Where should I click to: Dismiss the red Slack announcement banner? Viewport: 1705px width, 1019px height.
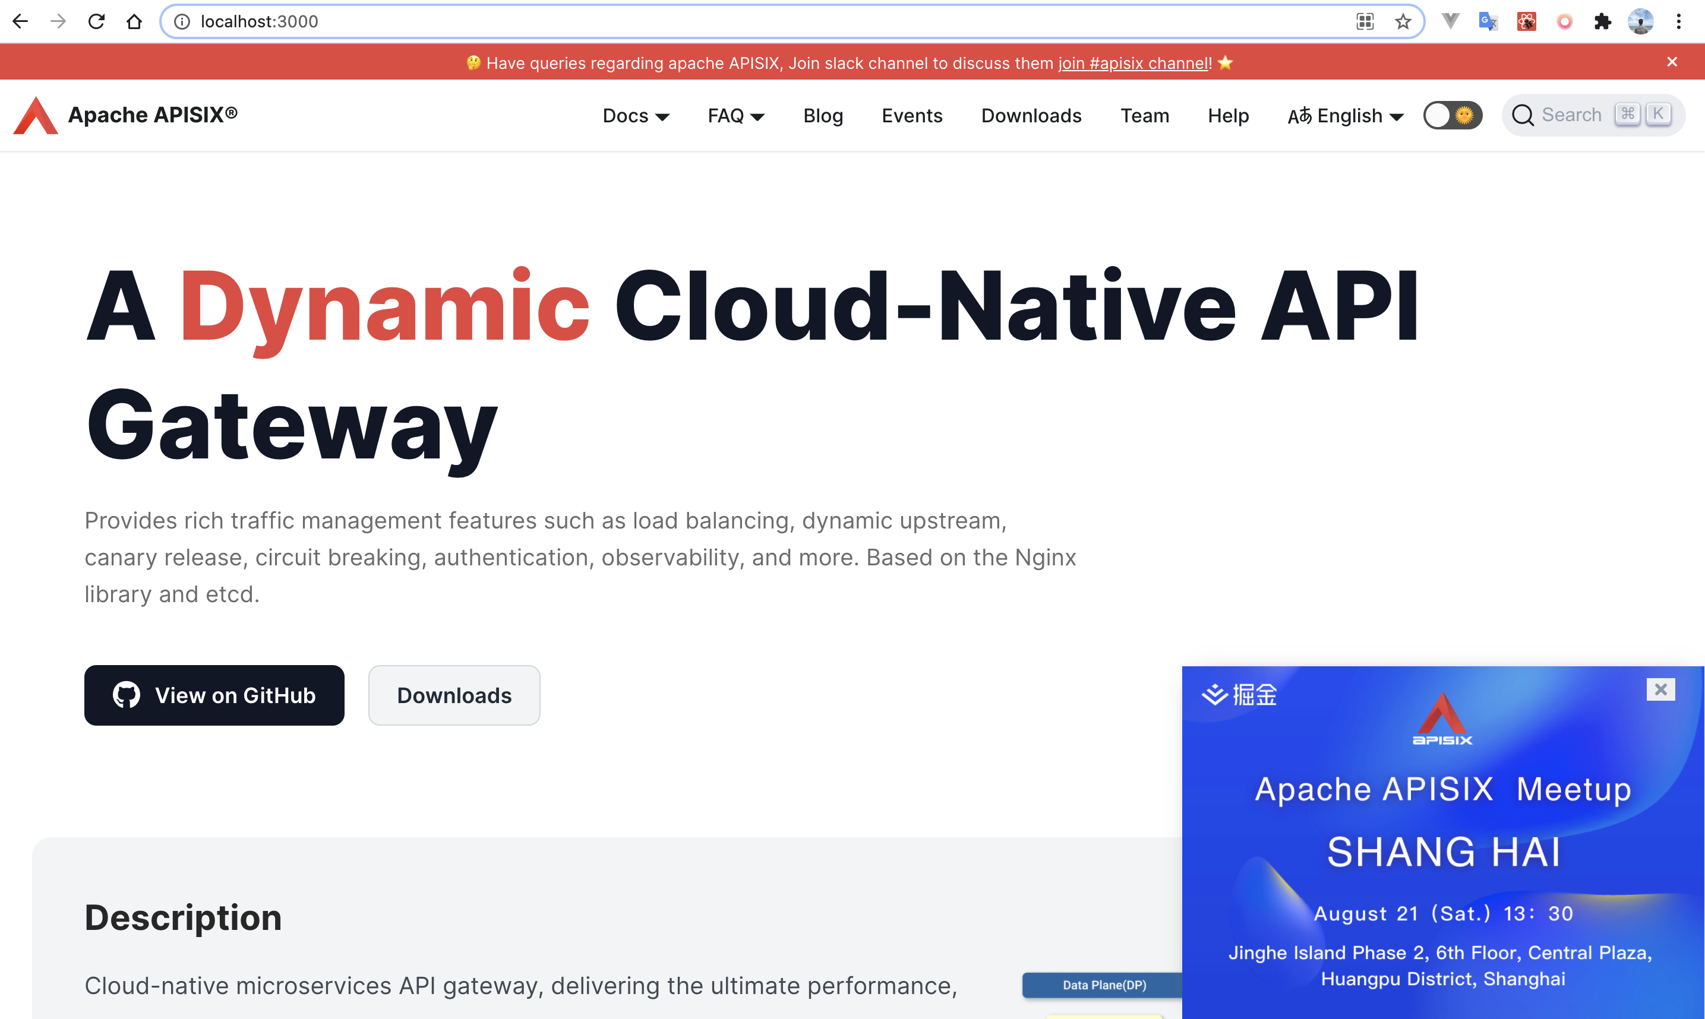(1672, 62)
